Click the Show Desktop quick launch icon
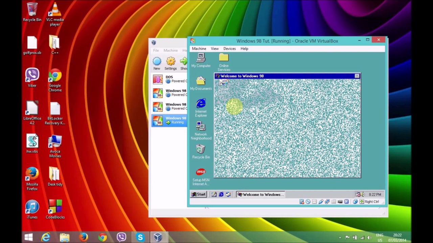The width and height of the screenshot is (433, 243). (214, 194)
